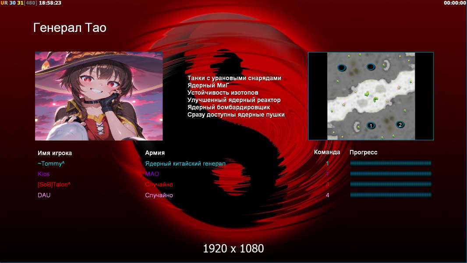The width and height of the screenshot is (467, 263).
Task: Click the 'Армия' column header
Action: pyautogui.click(x=155, y=153)
